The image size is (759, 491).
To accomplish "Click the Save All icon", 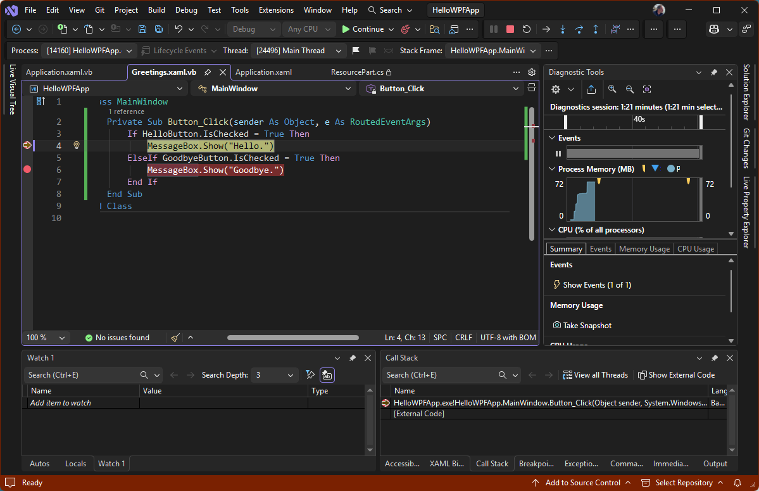I will [158, 29].
